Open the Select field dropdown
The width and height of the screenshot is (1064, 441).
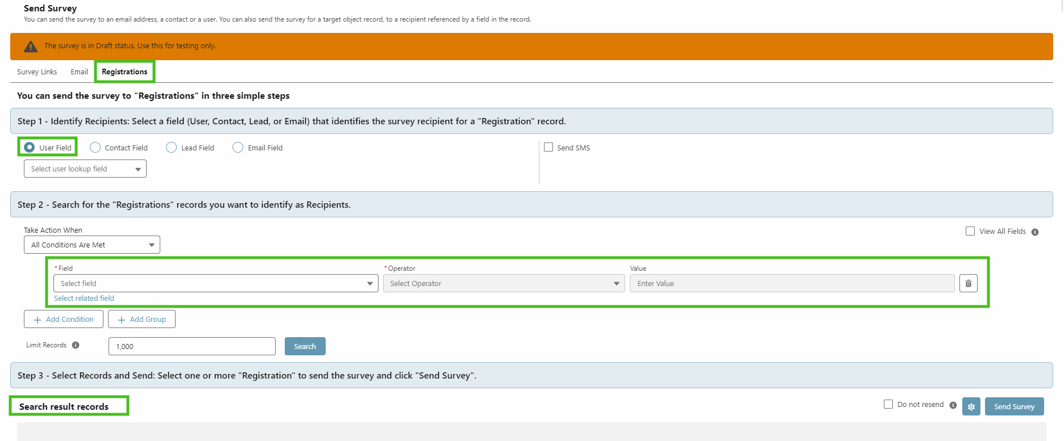(x=215, y=283)
